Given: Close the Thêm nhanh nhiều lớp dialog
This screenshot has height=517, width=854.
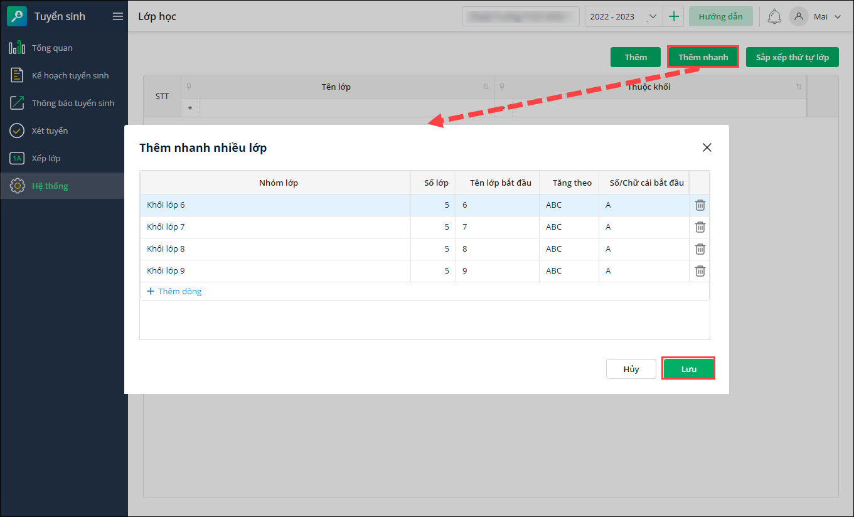Looking at the screenshot, I should point(707,147).
